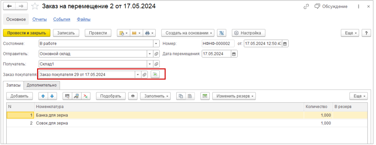Click the Записать button
Image resolution: width=376 pixels, height=145 pixels.
(x=66, y=33)
